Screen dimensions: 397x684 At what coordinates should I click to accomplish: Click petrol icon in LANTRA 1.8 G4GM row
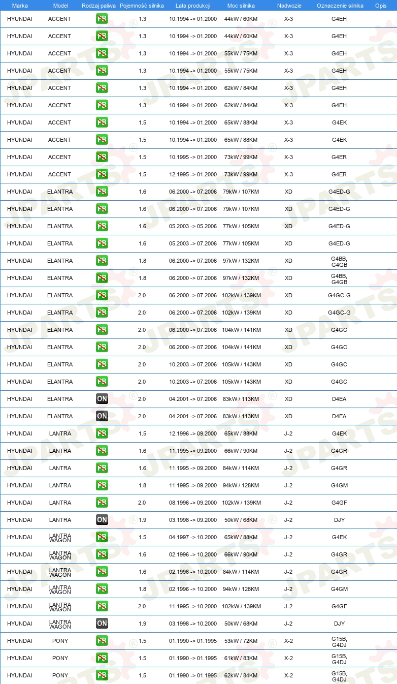coord(102,485)
